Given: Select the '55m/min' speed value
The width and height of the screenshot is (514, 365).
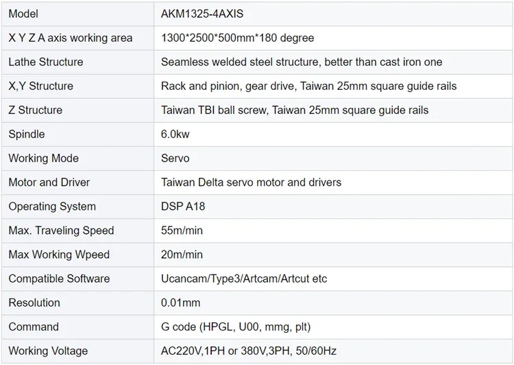Looking at the screenshot, I should coord(182,231).
